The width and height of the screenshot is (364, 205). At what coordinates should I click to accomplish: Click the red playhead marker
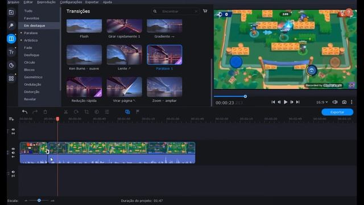[x=57, y=119]
